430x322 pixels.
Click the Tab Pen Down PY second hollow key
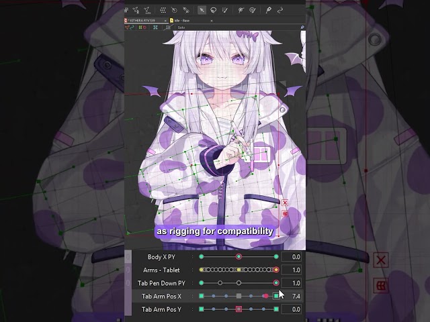click(x=239, y=283)
